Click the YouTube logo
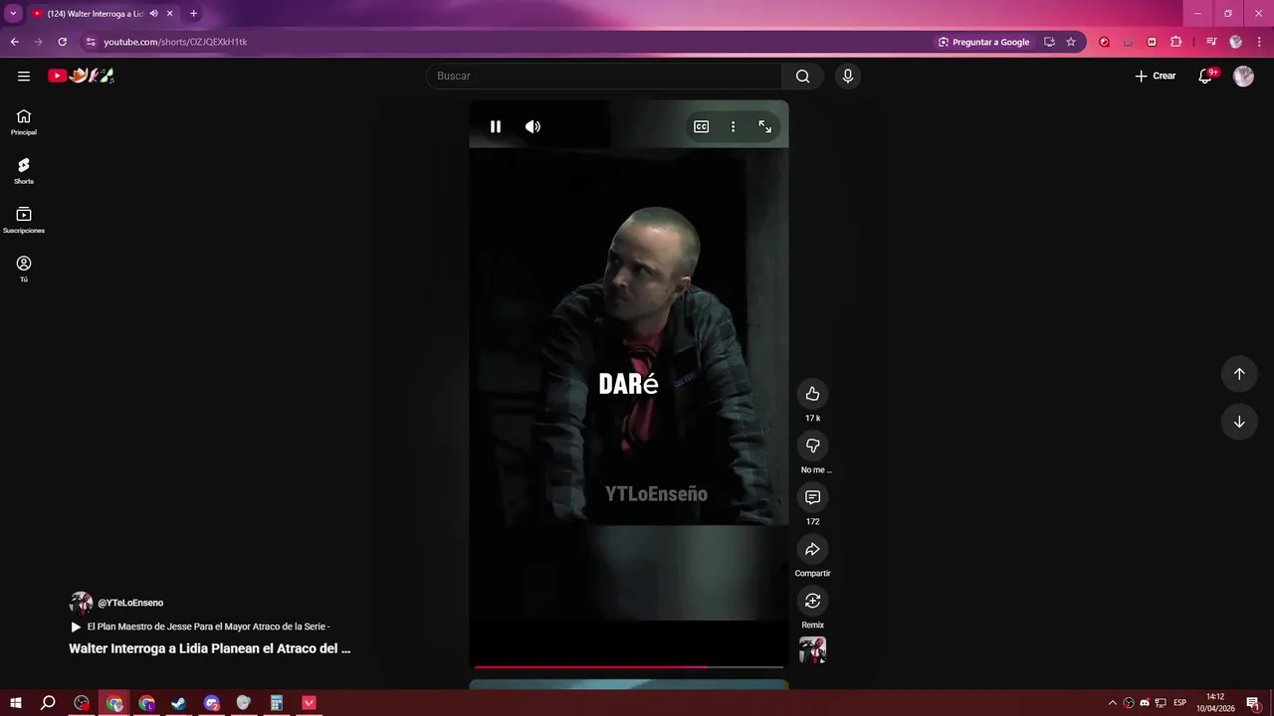The image size is (1274, 716). click(81, 76)
